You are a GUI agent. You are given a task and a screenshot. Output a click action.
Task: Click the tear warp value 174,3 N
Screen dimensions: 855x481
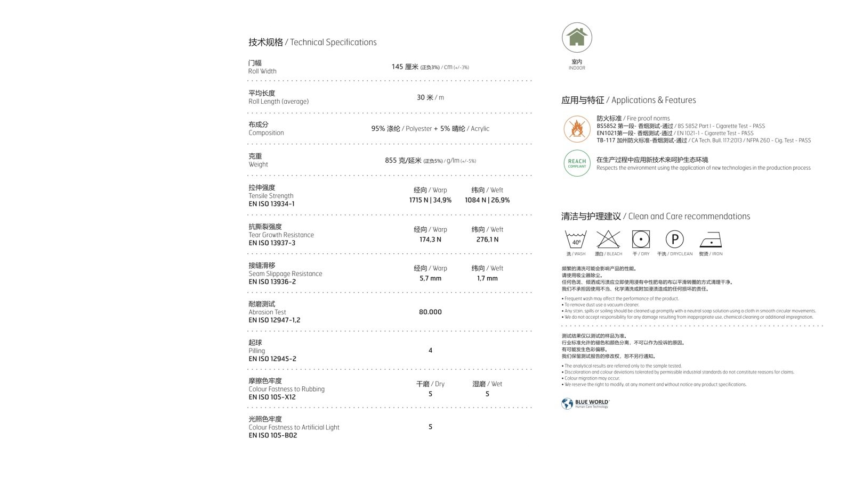(430, 239)
